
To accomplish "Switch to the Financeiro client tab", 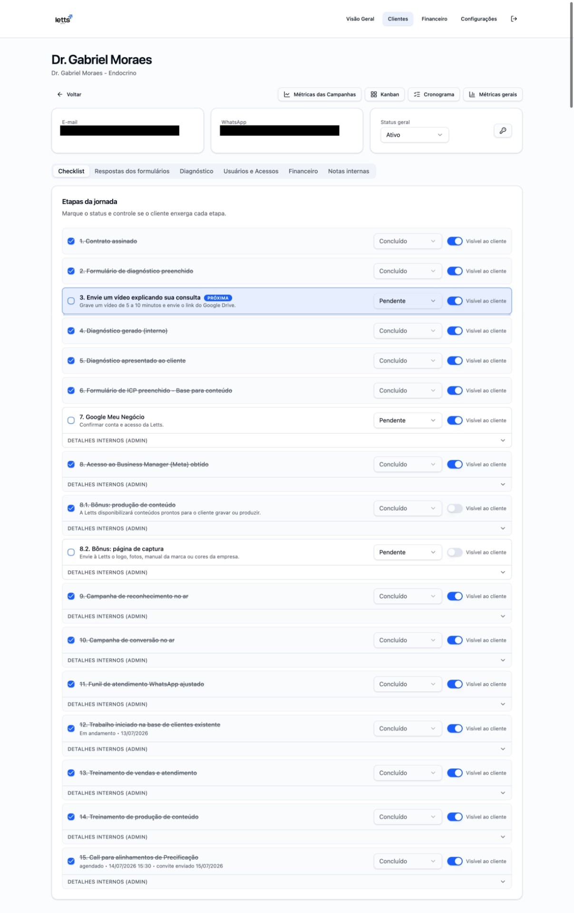I will coord(303,171).
